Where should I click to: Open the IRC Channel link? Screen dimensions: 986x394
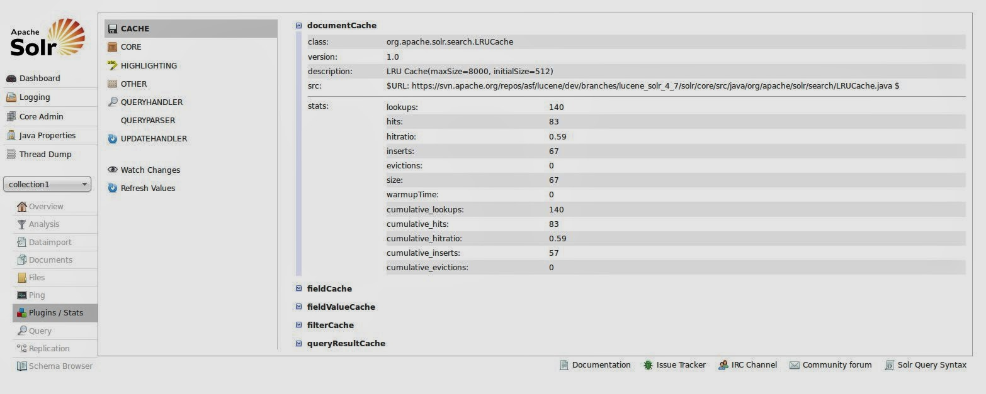pyautogui.click(x=754, y=365)
